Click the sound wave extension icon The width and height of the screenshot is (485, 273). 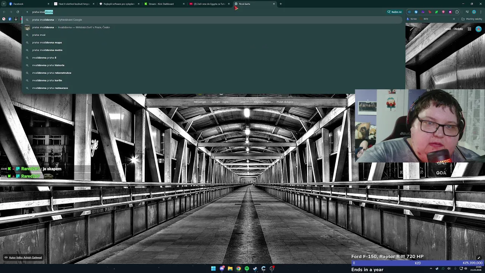(409, 12)
